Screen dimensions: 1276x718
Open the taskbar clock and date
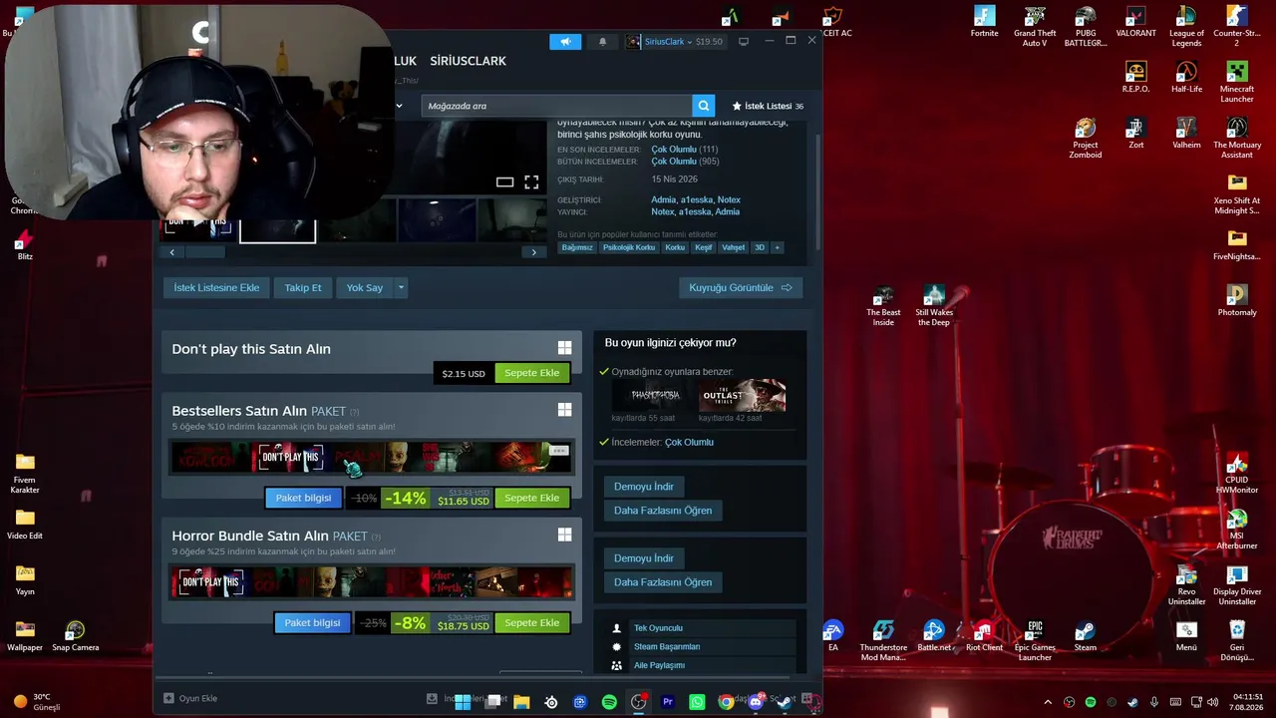[x=1248, y=702]
